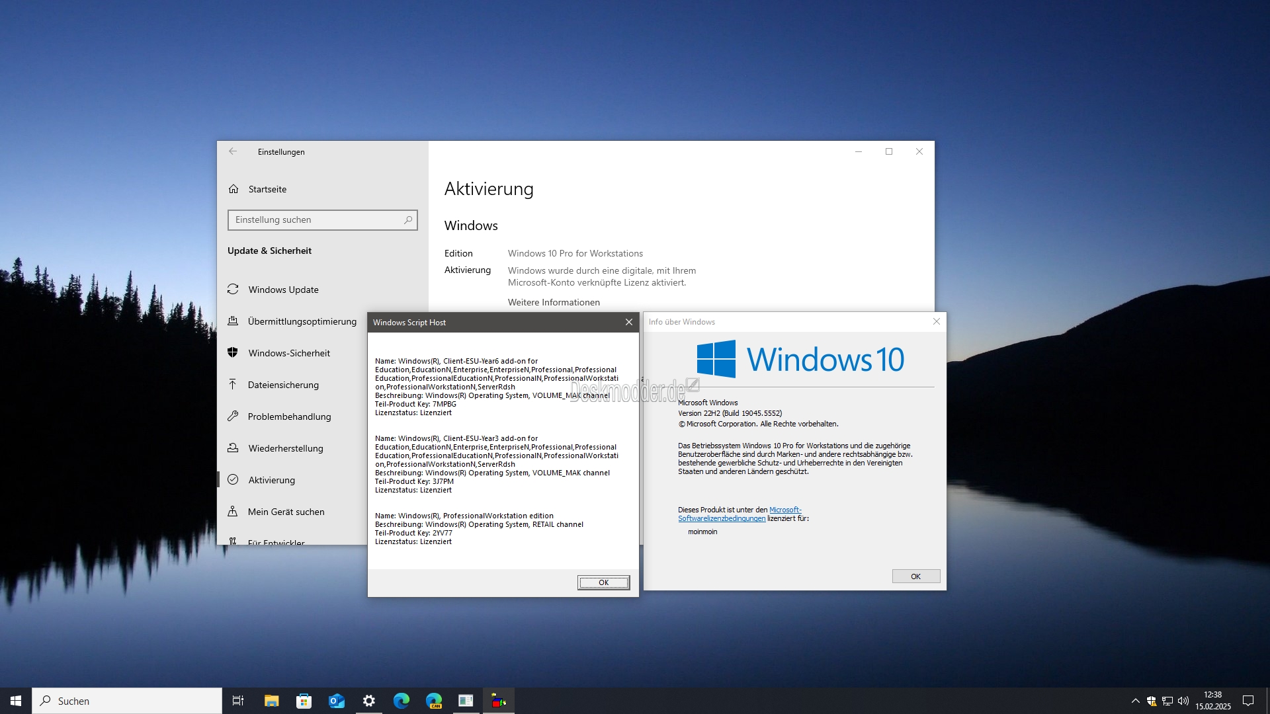Click 'Update & Sicherheit' sidebar heading
Viewport: 1270px width, 714px height.
(269, 251)
